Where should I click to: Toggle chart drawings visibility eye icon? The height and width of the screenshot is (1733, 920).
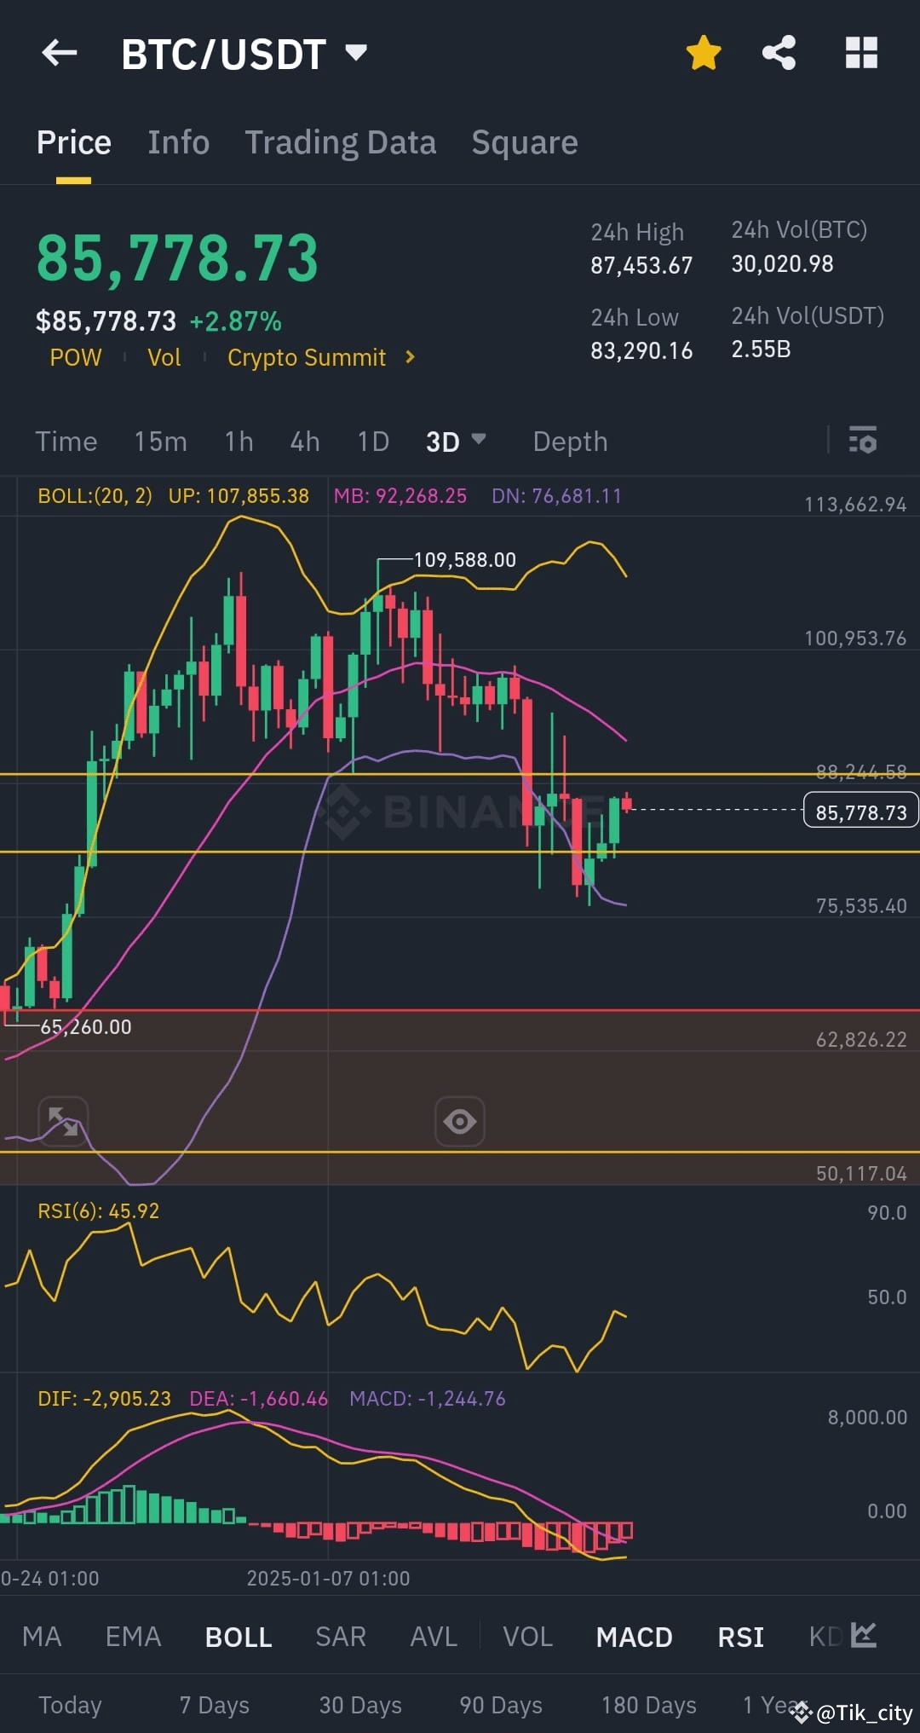(460, 1121)
